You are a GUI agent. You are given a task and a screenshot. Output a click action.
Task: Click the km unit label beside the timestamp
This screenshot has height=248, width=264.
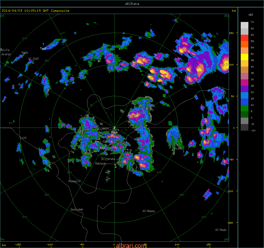coord(234,11)
